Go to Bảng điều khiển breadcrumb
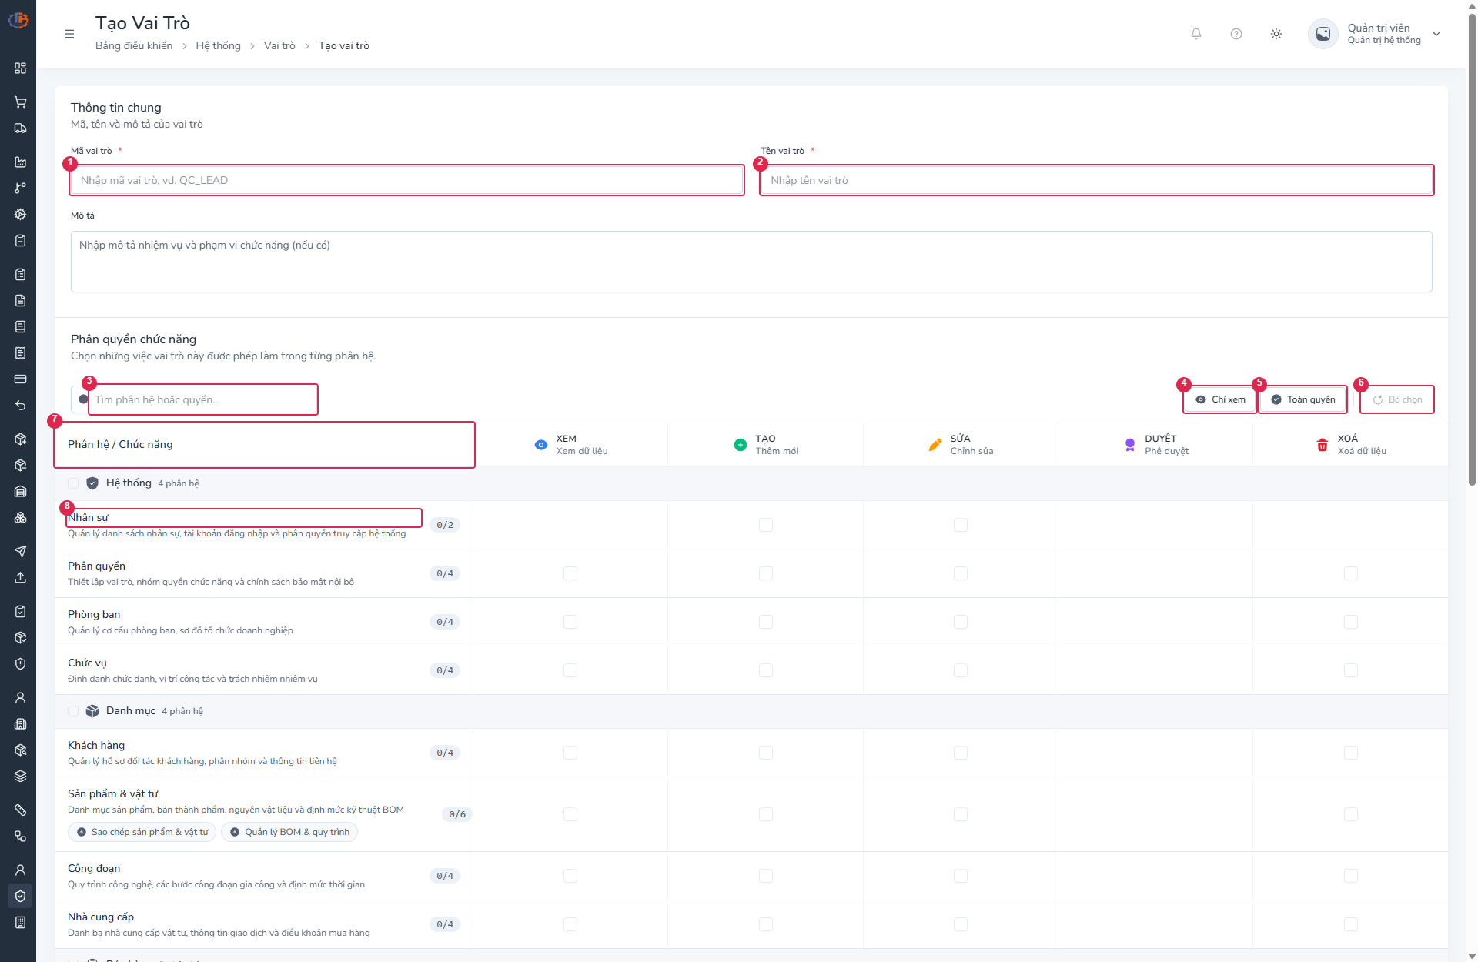This screenshot has height=962, width=1478. pos(134,45)
